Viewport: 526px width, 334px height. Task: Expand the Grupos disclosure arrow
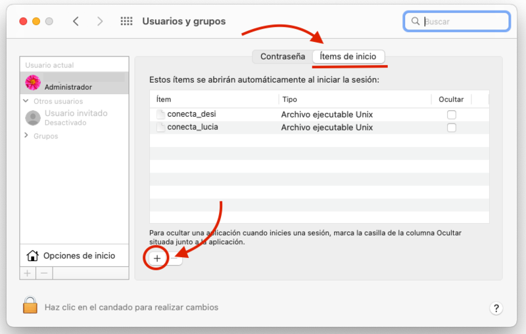26,136
